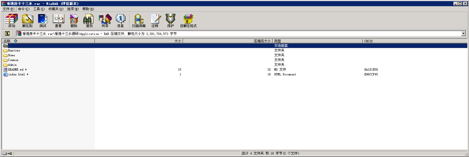This screenshot has height=157, width=469.
Task: Open the 查看 (View) toolbar icon
Action: [58, 21]
